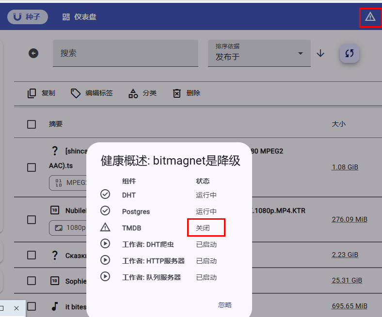This screenshot has width=382, height=317.
Task: Check the it bites row checkbox
Action: click(32, 306)
